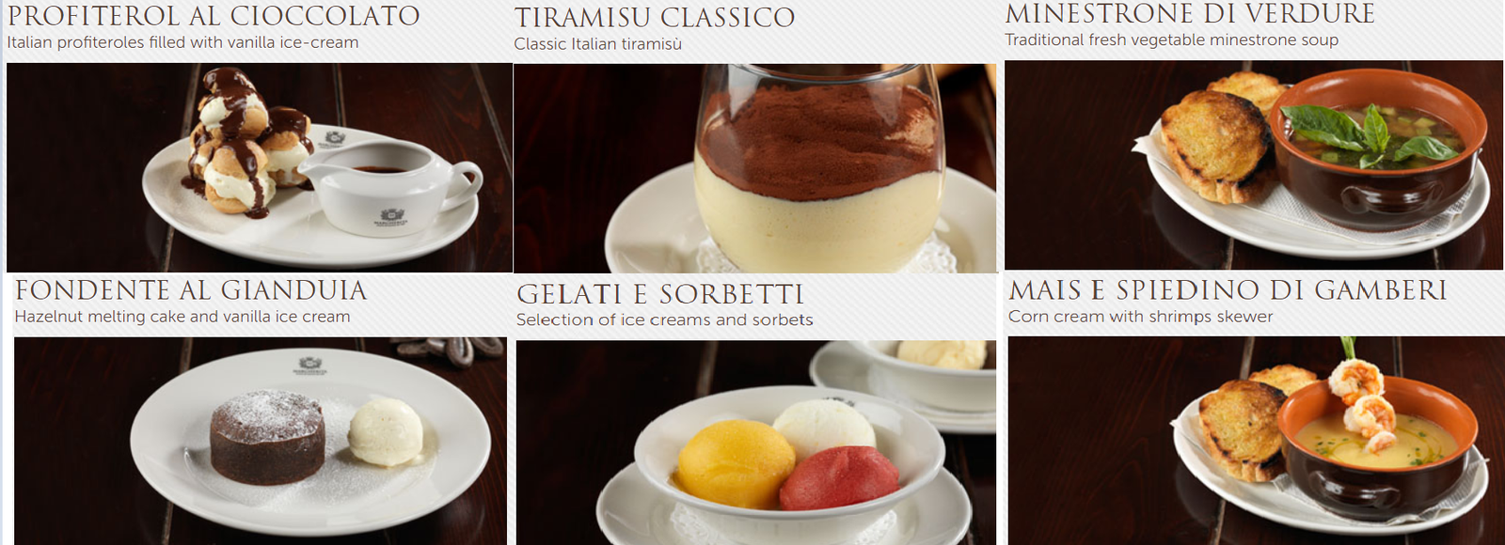Click the Gelati e Sorbetti ice cream photo
The height and width of the screenshot is (545, 1505).
756,443
